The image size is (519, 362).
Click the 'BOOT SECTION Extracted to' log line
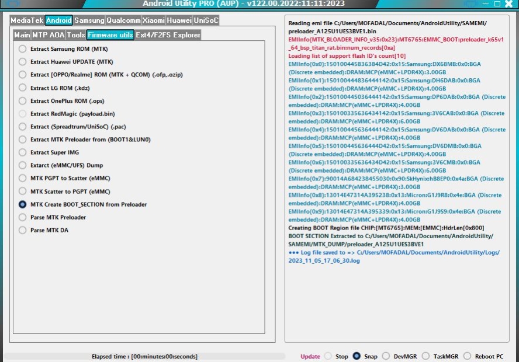[390, 240]
